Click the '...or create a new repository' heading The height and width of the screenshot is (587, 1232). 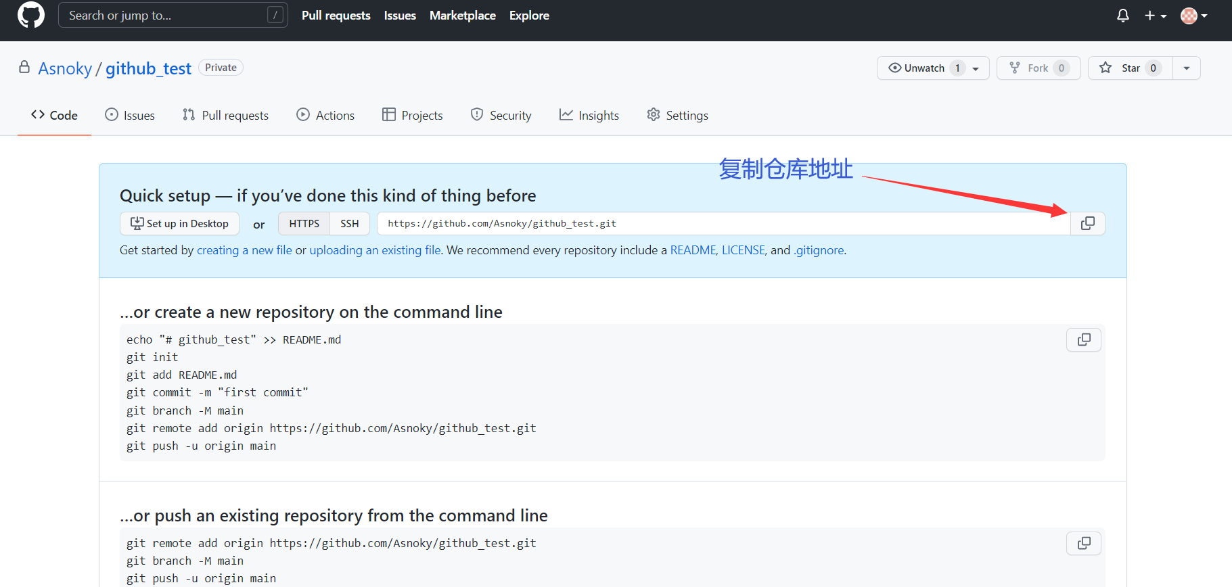311,312
